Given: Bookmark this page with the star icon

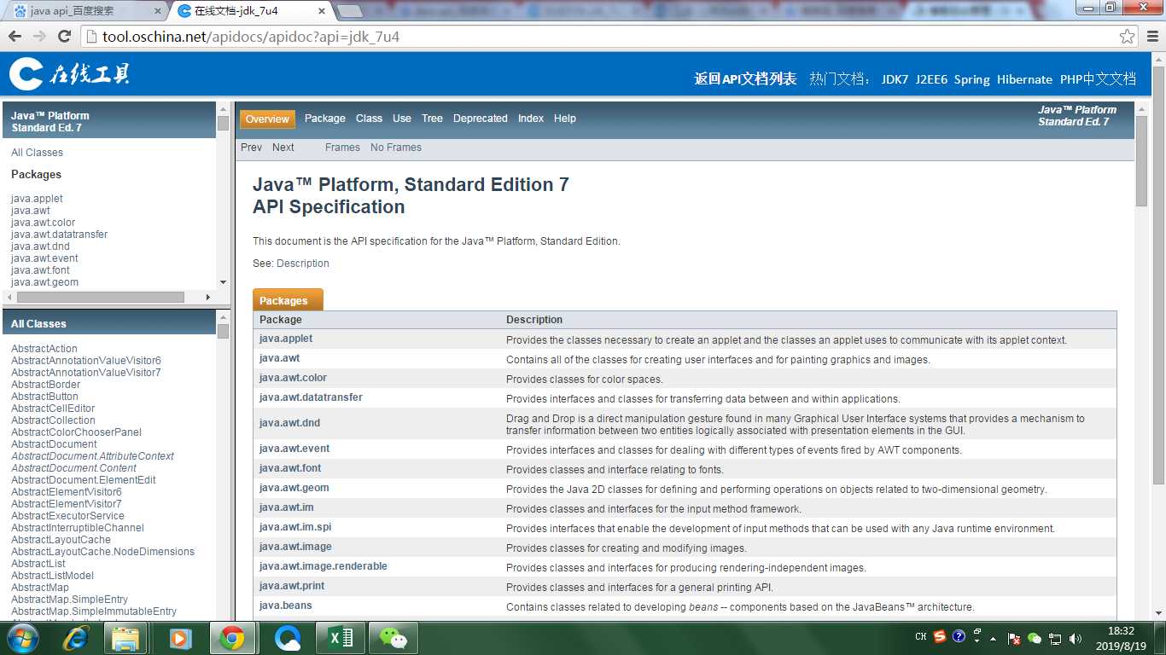Looking at the screenshot, I should pos(1128,37).
